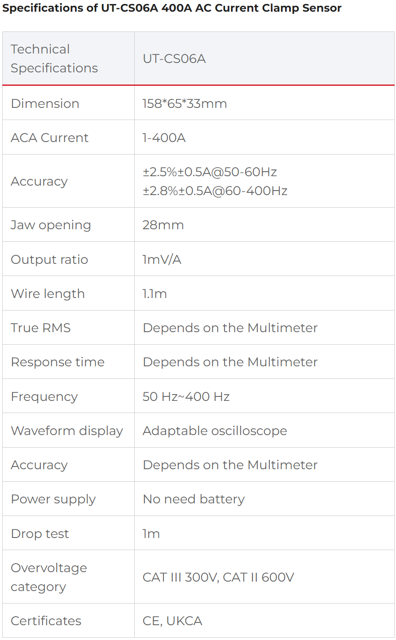Viewport: 396px width, 640px height.
Task: Click the ±2.8%±0.5A@60-400Hz accuracy line
Action: pyautogui.click(x=215, y=191)
